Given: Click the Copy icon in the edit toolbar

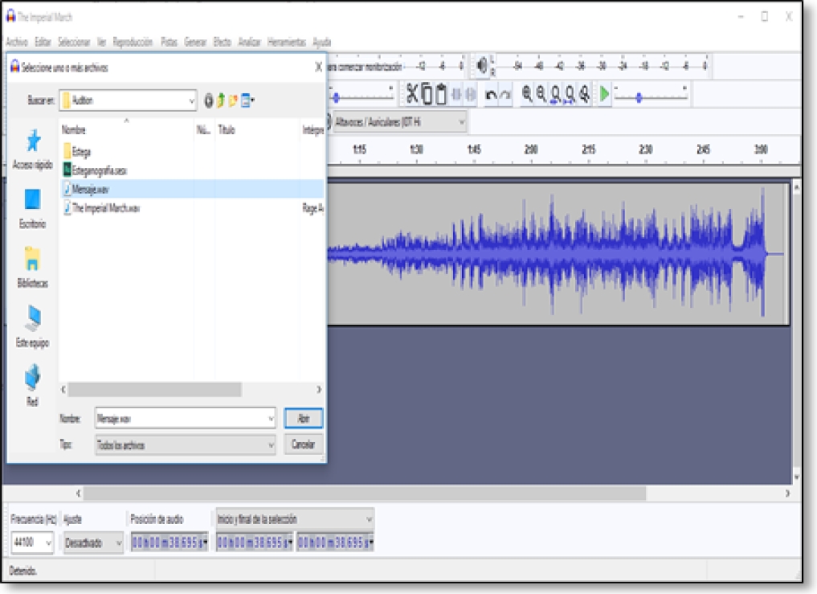Looking at the screenshot, I should pos(428,93).
